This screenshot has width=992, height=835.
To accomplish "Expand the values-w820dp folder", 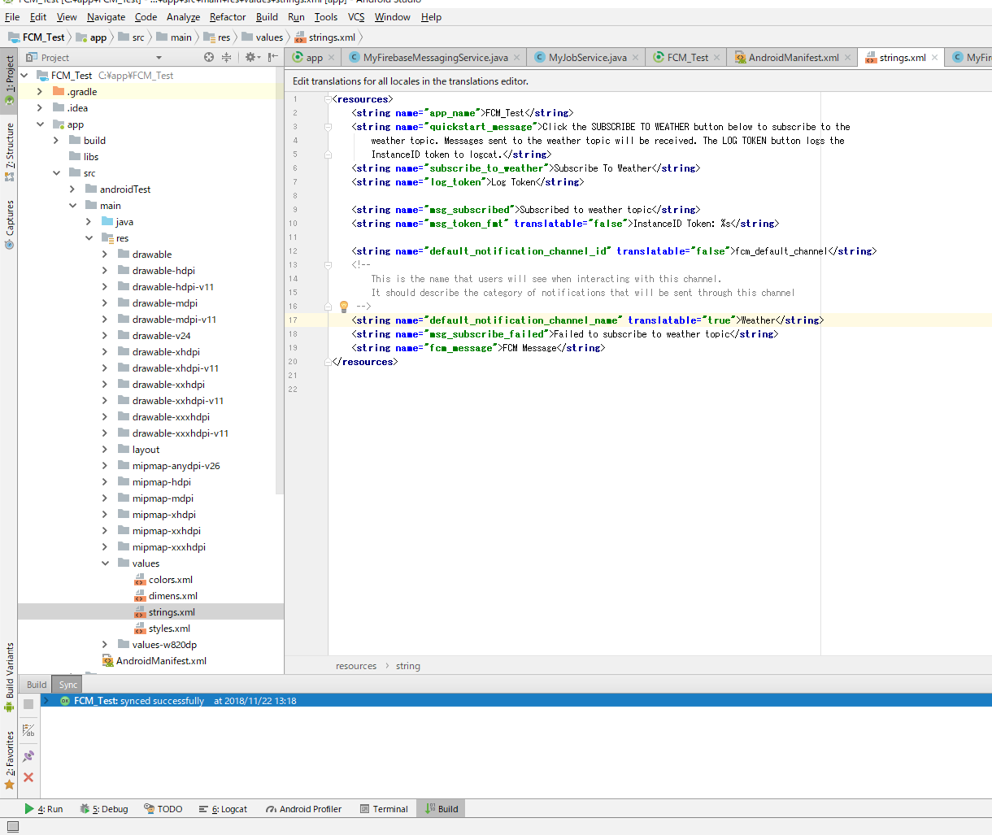I will click(105, 645).
